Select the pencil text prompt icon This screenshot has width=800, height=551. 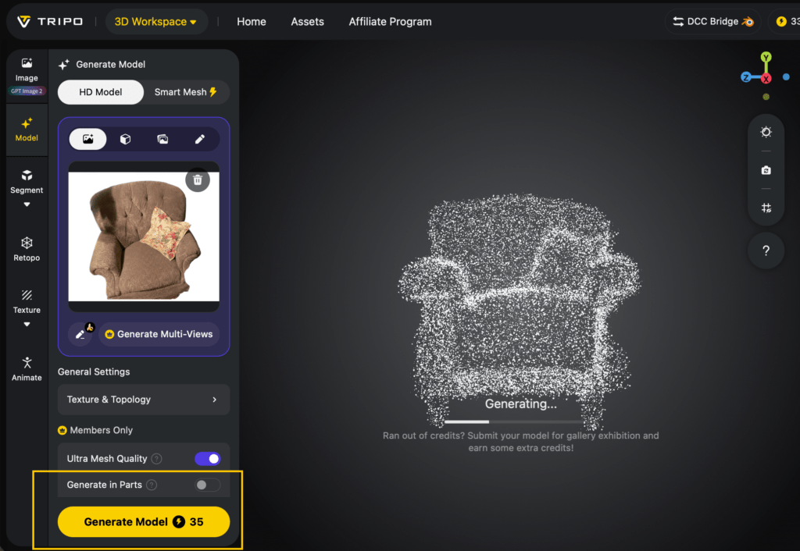click(199, 139)
